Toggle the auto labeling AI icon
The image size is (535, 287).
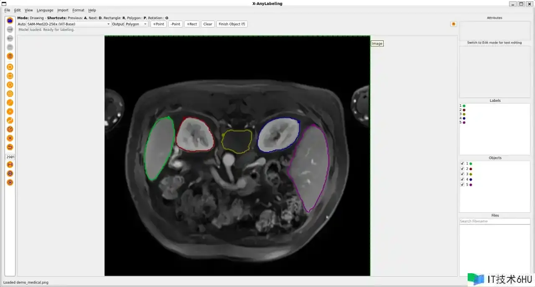(10, 174)
